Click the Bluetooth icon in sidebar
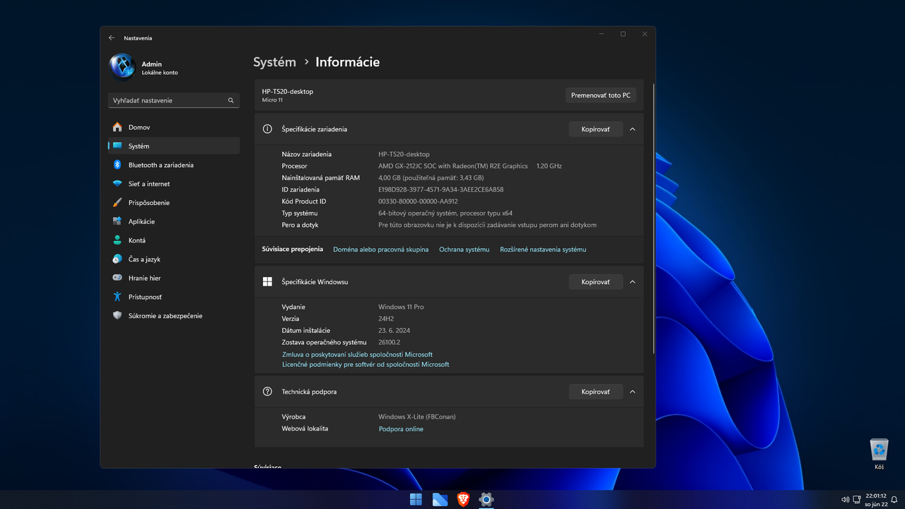This screenshot has width=905, height=509. [x=117, y=165]
